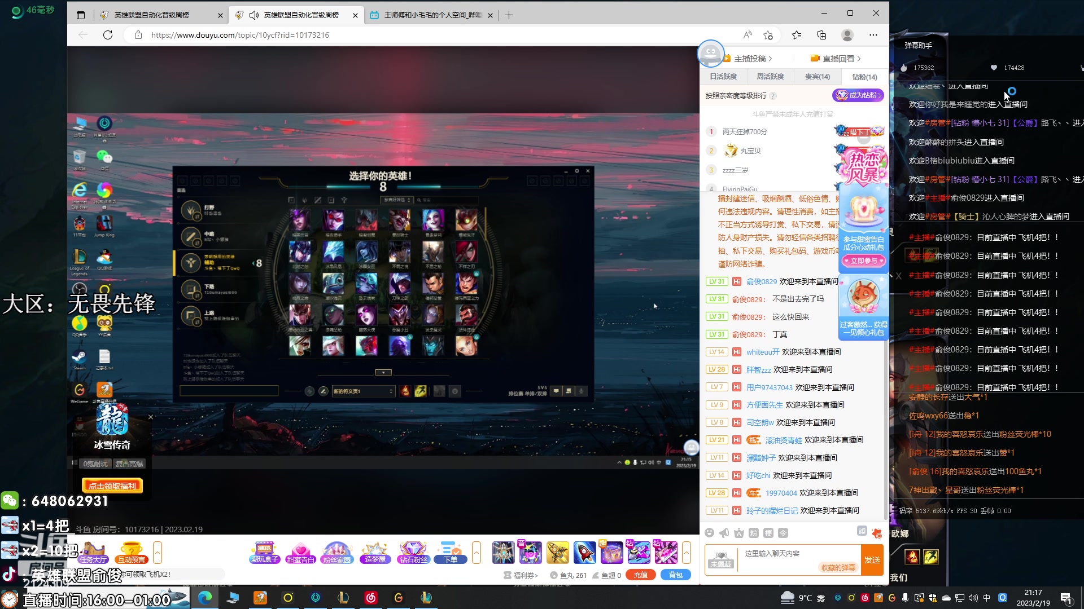Open the 互动预言 prediction icon
This screenshot has width=1084, height=609.
point(132,553)
